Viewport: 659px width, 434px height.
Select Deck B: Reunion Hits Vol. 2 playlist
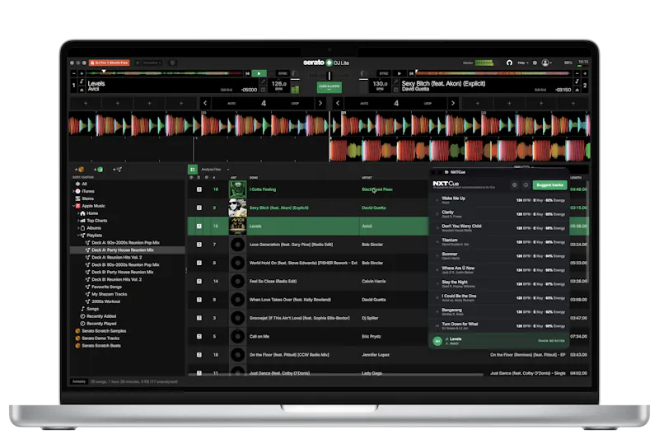coord(116,279)
